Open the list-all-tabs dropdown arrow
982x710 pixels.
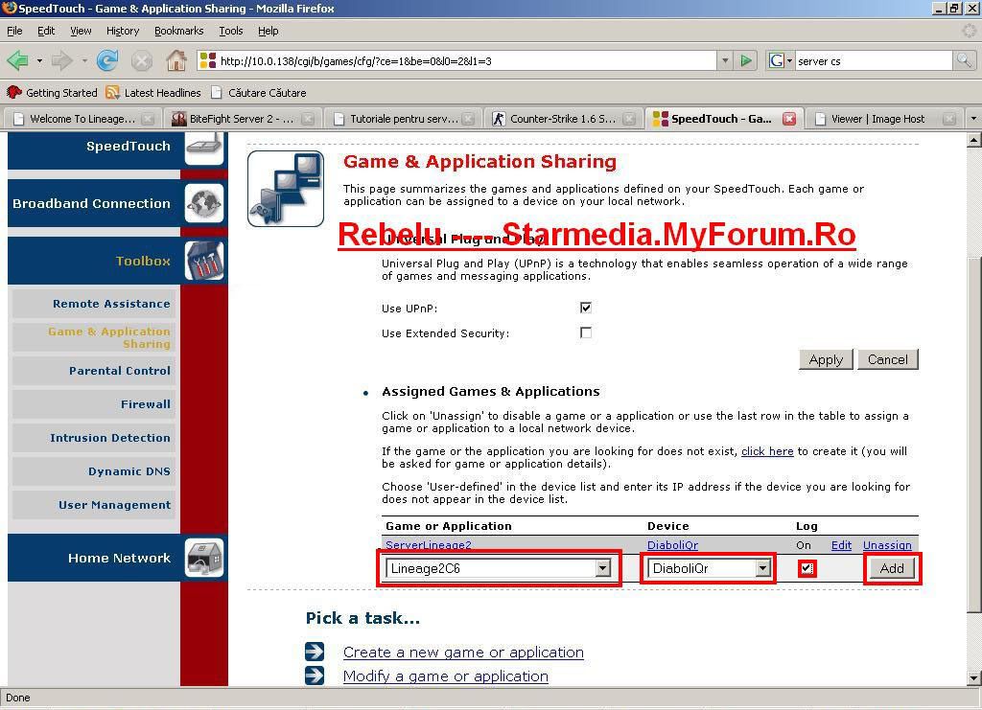pos(972,118)
